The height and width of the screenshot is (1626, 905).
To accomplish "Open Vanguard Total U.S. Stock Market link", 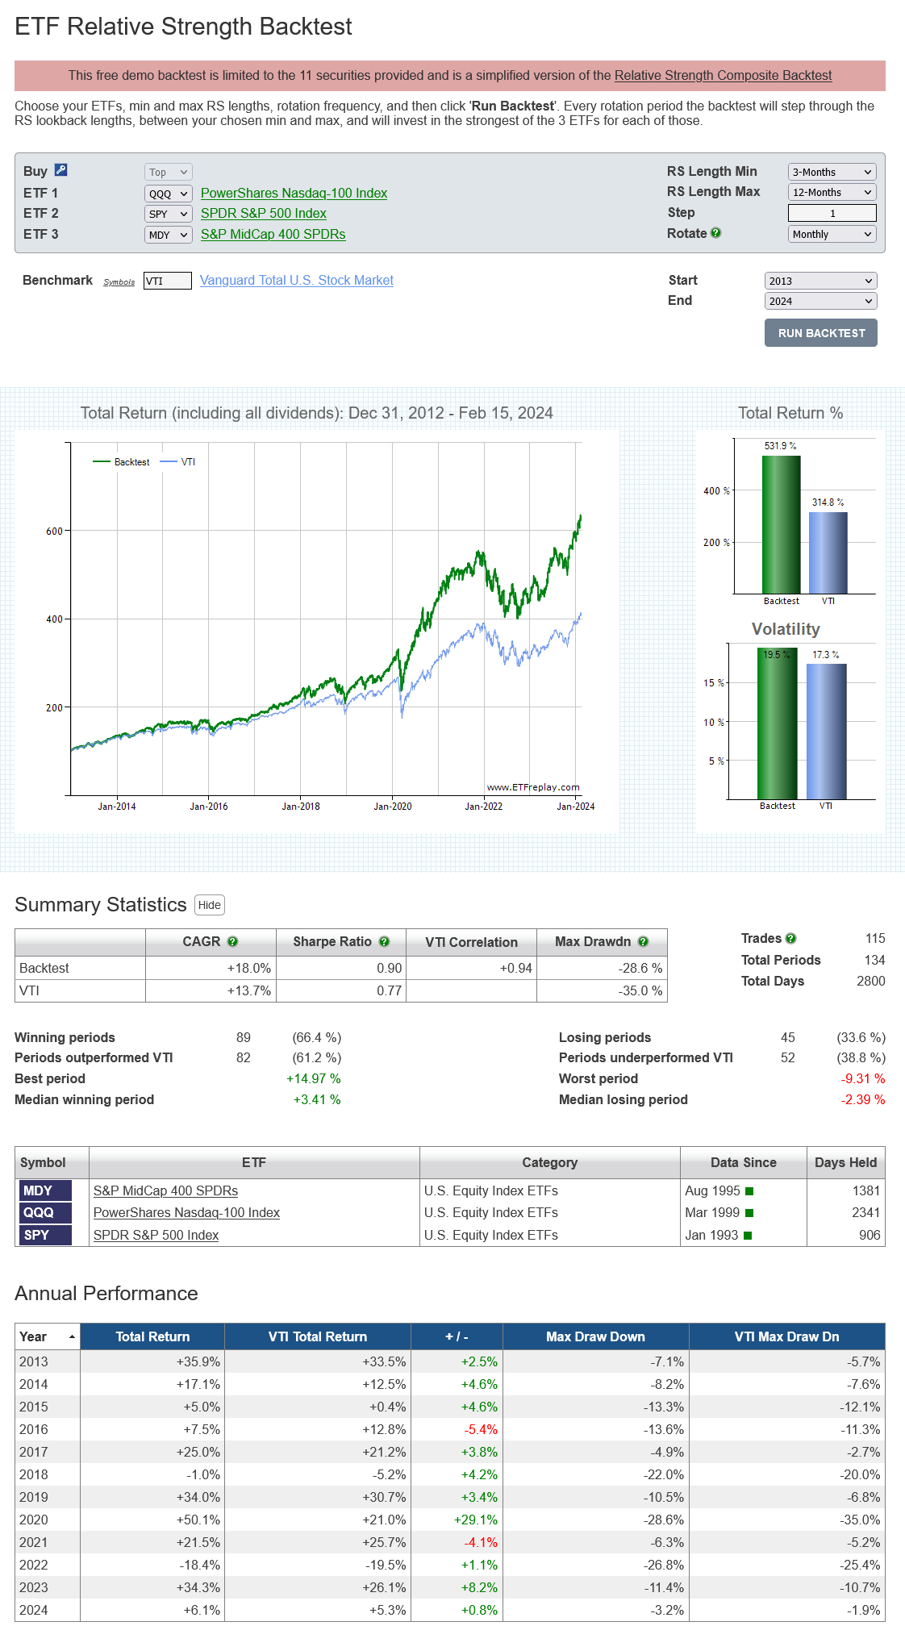I will tap(297, 281).
